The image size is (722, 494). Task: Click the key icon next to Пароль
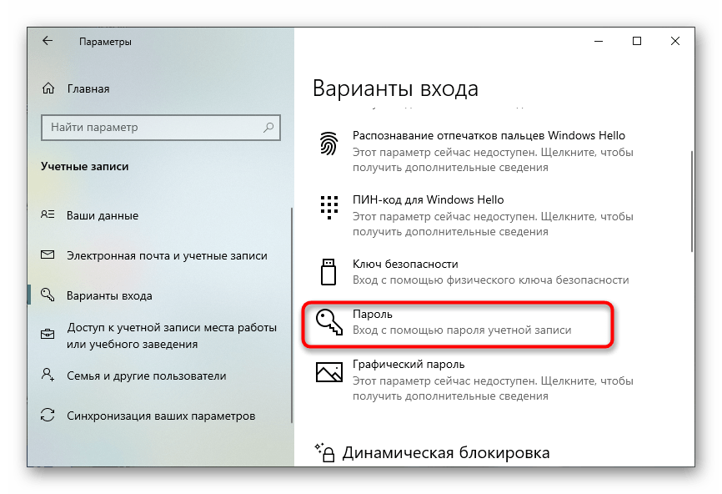coord(329,321)
